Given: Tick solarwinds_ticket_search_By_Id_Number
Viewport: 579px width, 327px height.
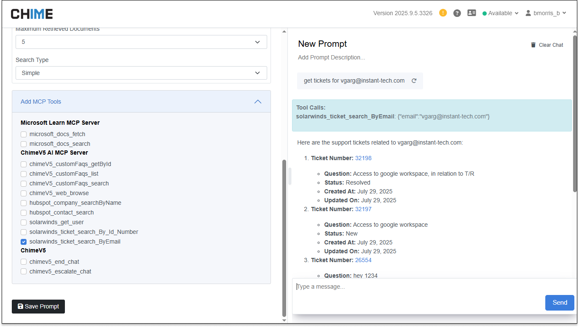Looking at the screenshot, I should [24, 232].
